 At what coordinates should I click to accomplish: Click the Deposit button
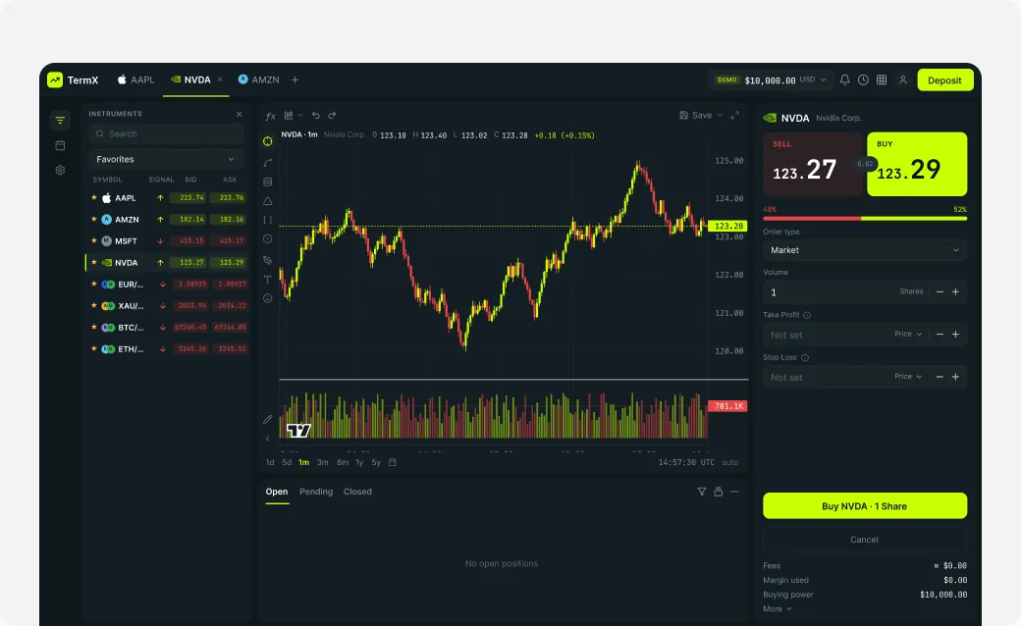click(944, 80)
